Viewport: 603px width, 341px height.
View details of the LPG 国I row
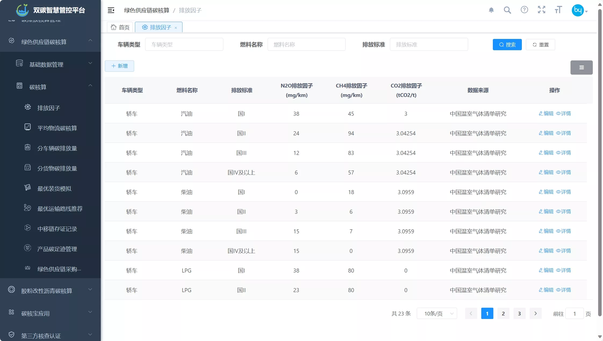[563, 270]
